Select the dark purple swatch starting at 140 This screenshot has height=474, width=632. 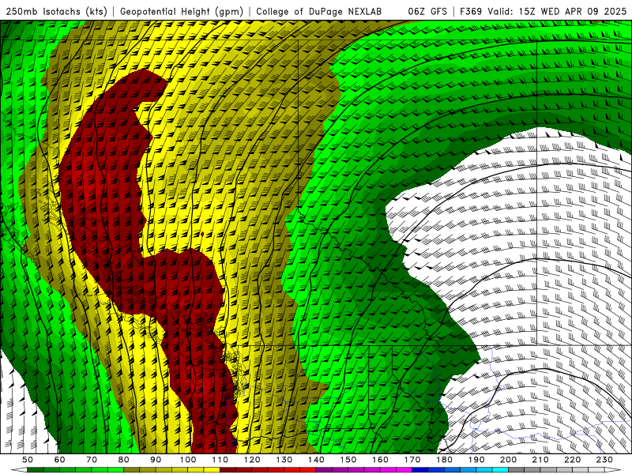point(324,470)
